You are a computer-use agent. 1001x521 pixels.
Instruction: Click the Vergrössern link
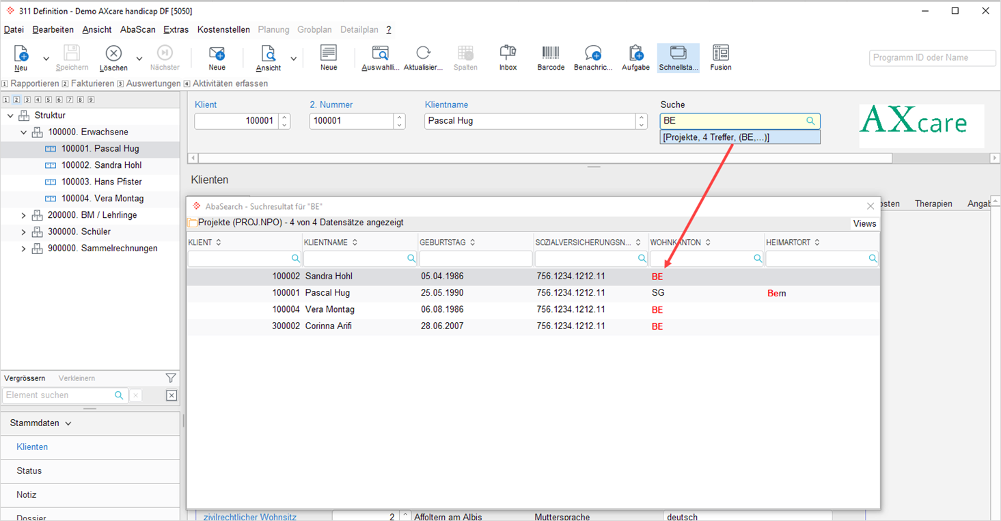tap(25, 378)
